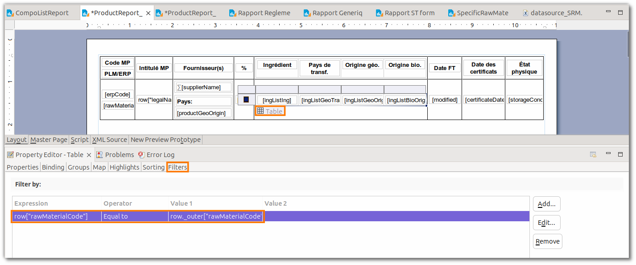Open the CompoListReport editor tab
The height and width of the screenshot is (265, 636).
tap(39, 13)
